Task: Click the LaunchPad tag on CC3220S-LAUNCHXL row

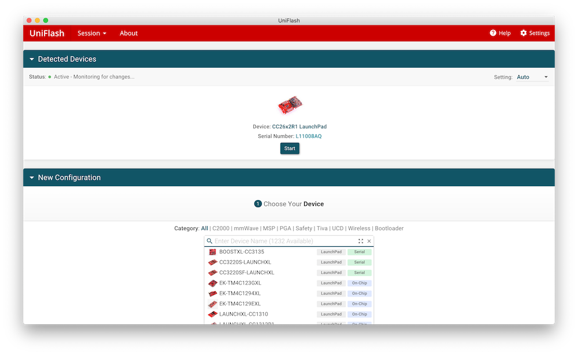Action: [x=331, y=262]
